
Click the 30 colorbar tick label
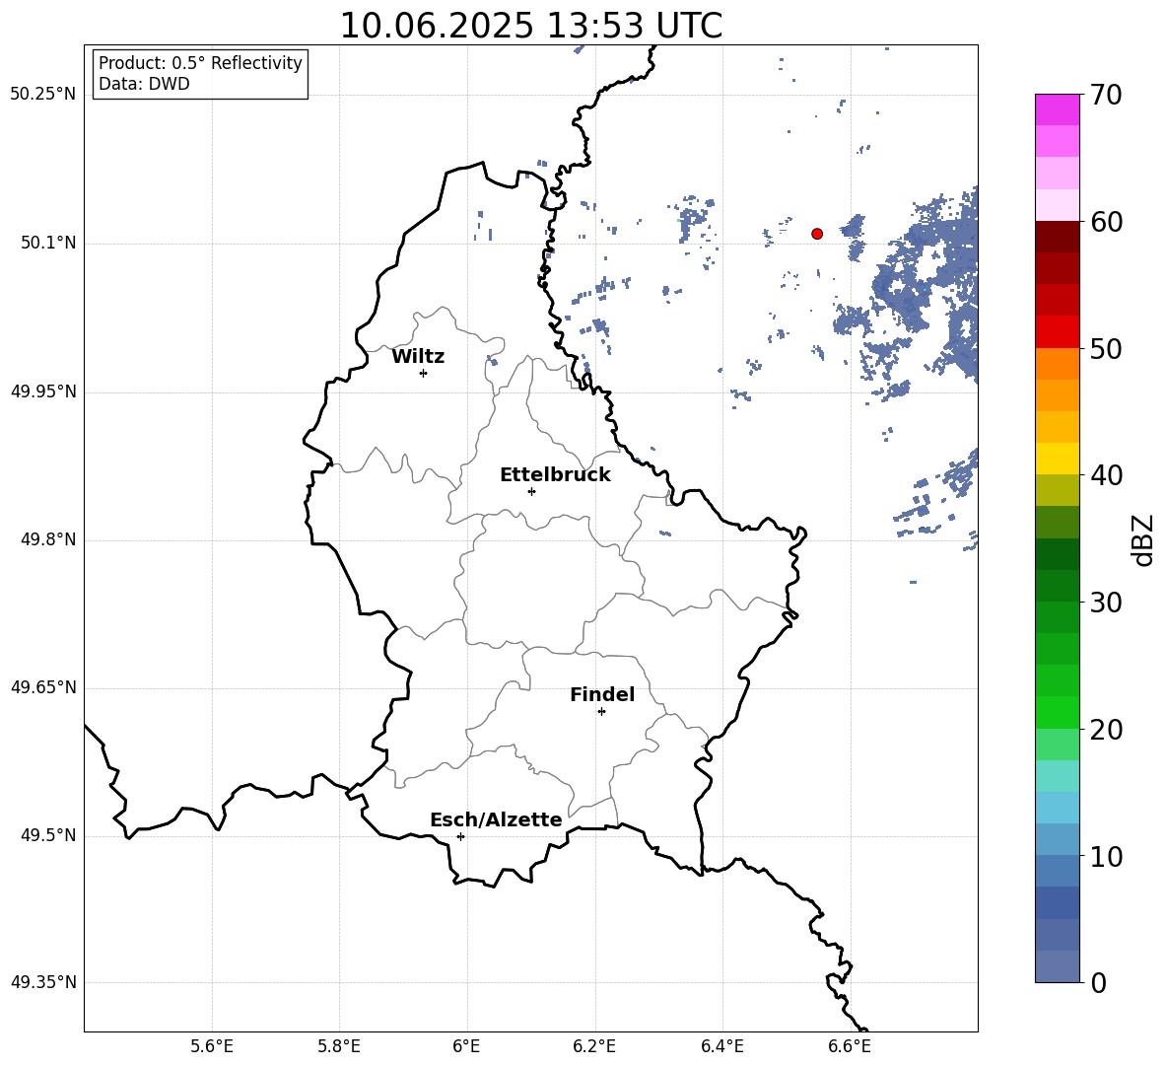pos(1106,603)
